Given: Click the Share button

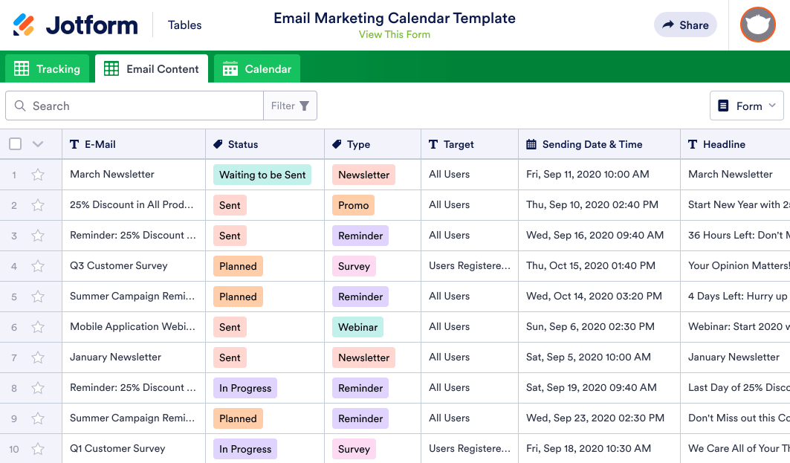Looking at the screenshot, I should [x=684, y=25].
